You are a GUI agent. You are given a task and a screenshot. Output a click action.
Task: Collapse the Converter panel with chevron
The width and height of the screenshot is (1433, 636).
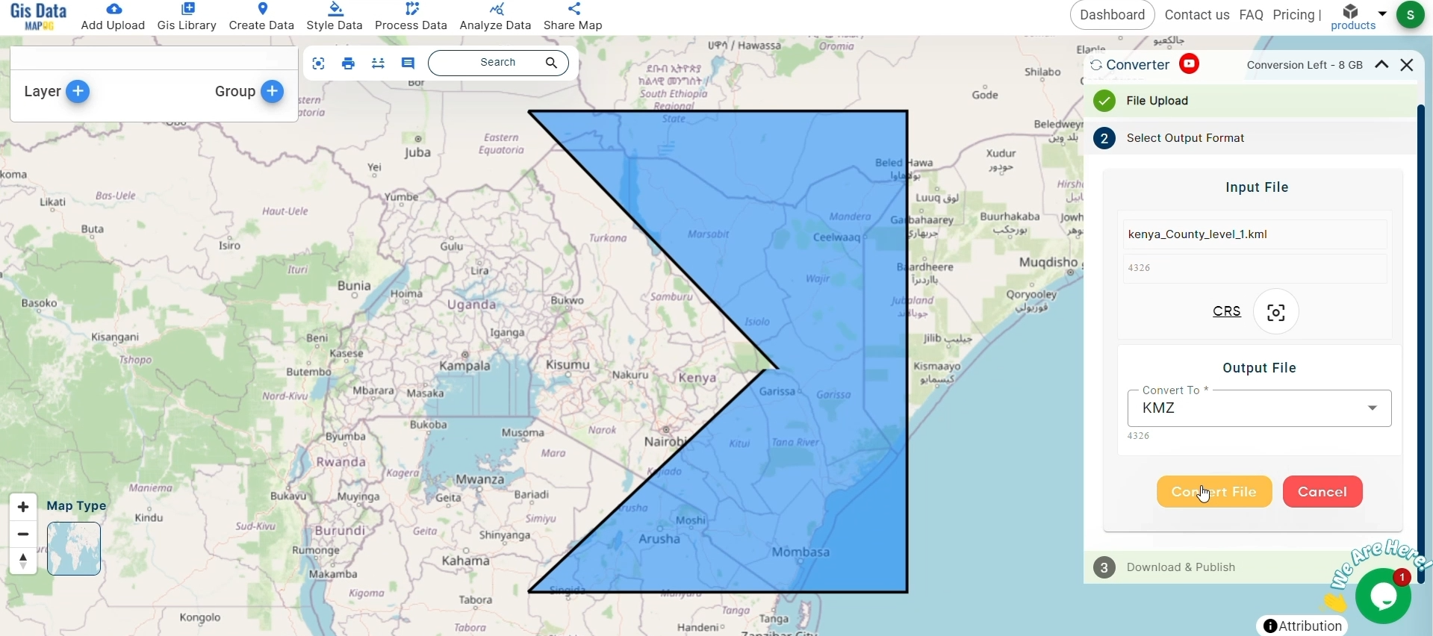coord(1381,65)
